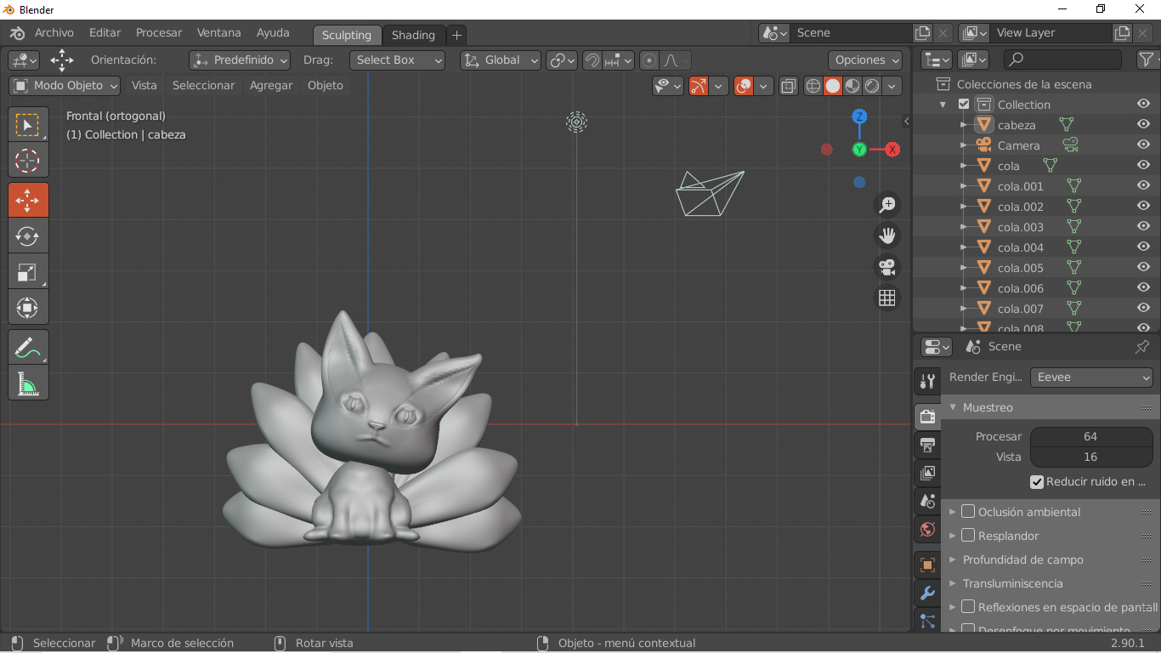This screenshot has width=1161, height=653.
Task: Switch to material preview shading
Action: coord(852,86)
